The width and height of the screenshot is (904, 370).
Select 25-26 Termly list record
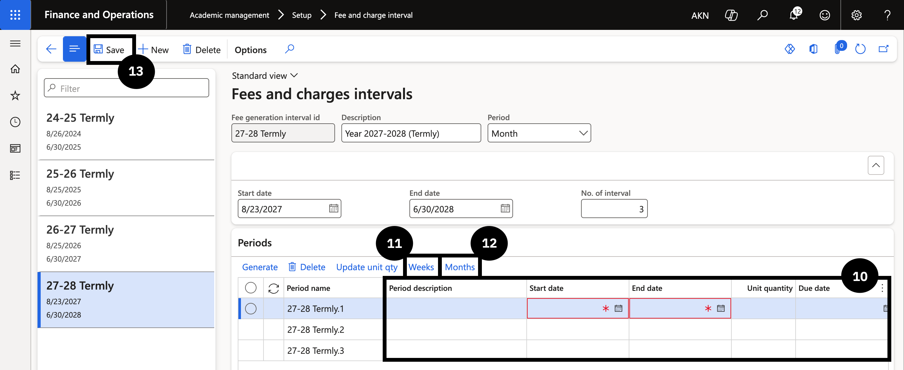[126, 188]
